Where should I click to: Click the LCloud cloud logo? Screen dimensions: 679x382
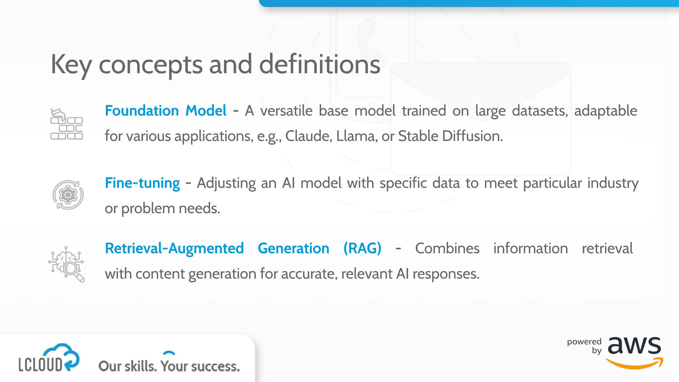pos(49,357)
